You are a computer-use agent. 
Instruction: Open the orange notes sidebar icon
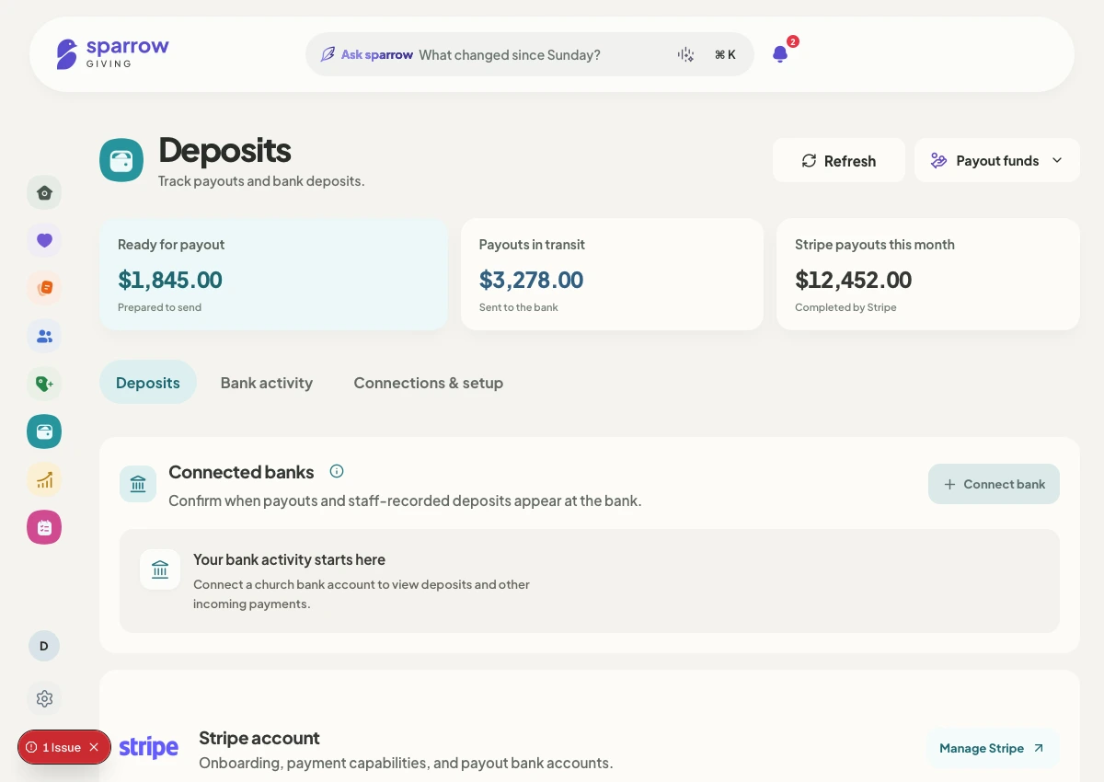(x=44, y=288)
